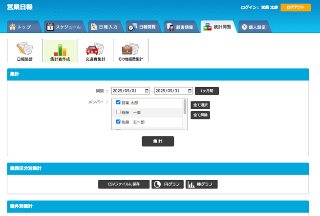Click the 円グラフ button
The height and width of the screenshot is (216, 320).
(168, 184)
